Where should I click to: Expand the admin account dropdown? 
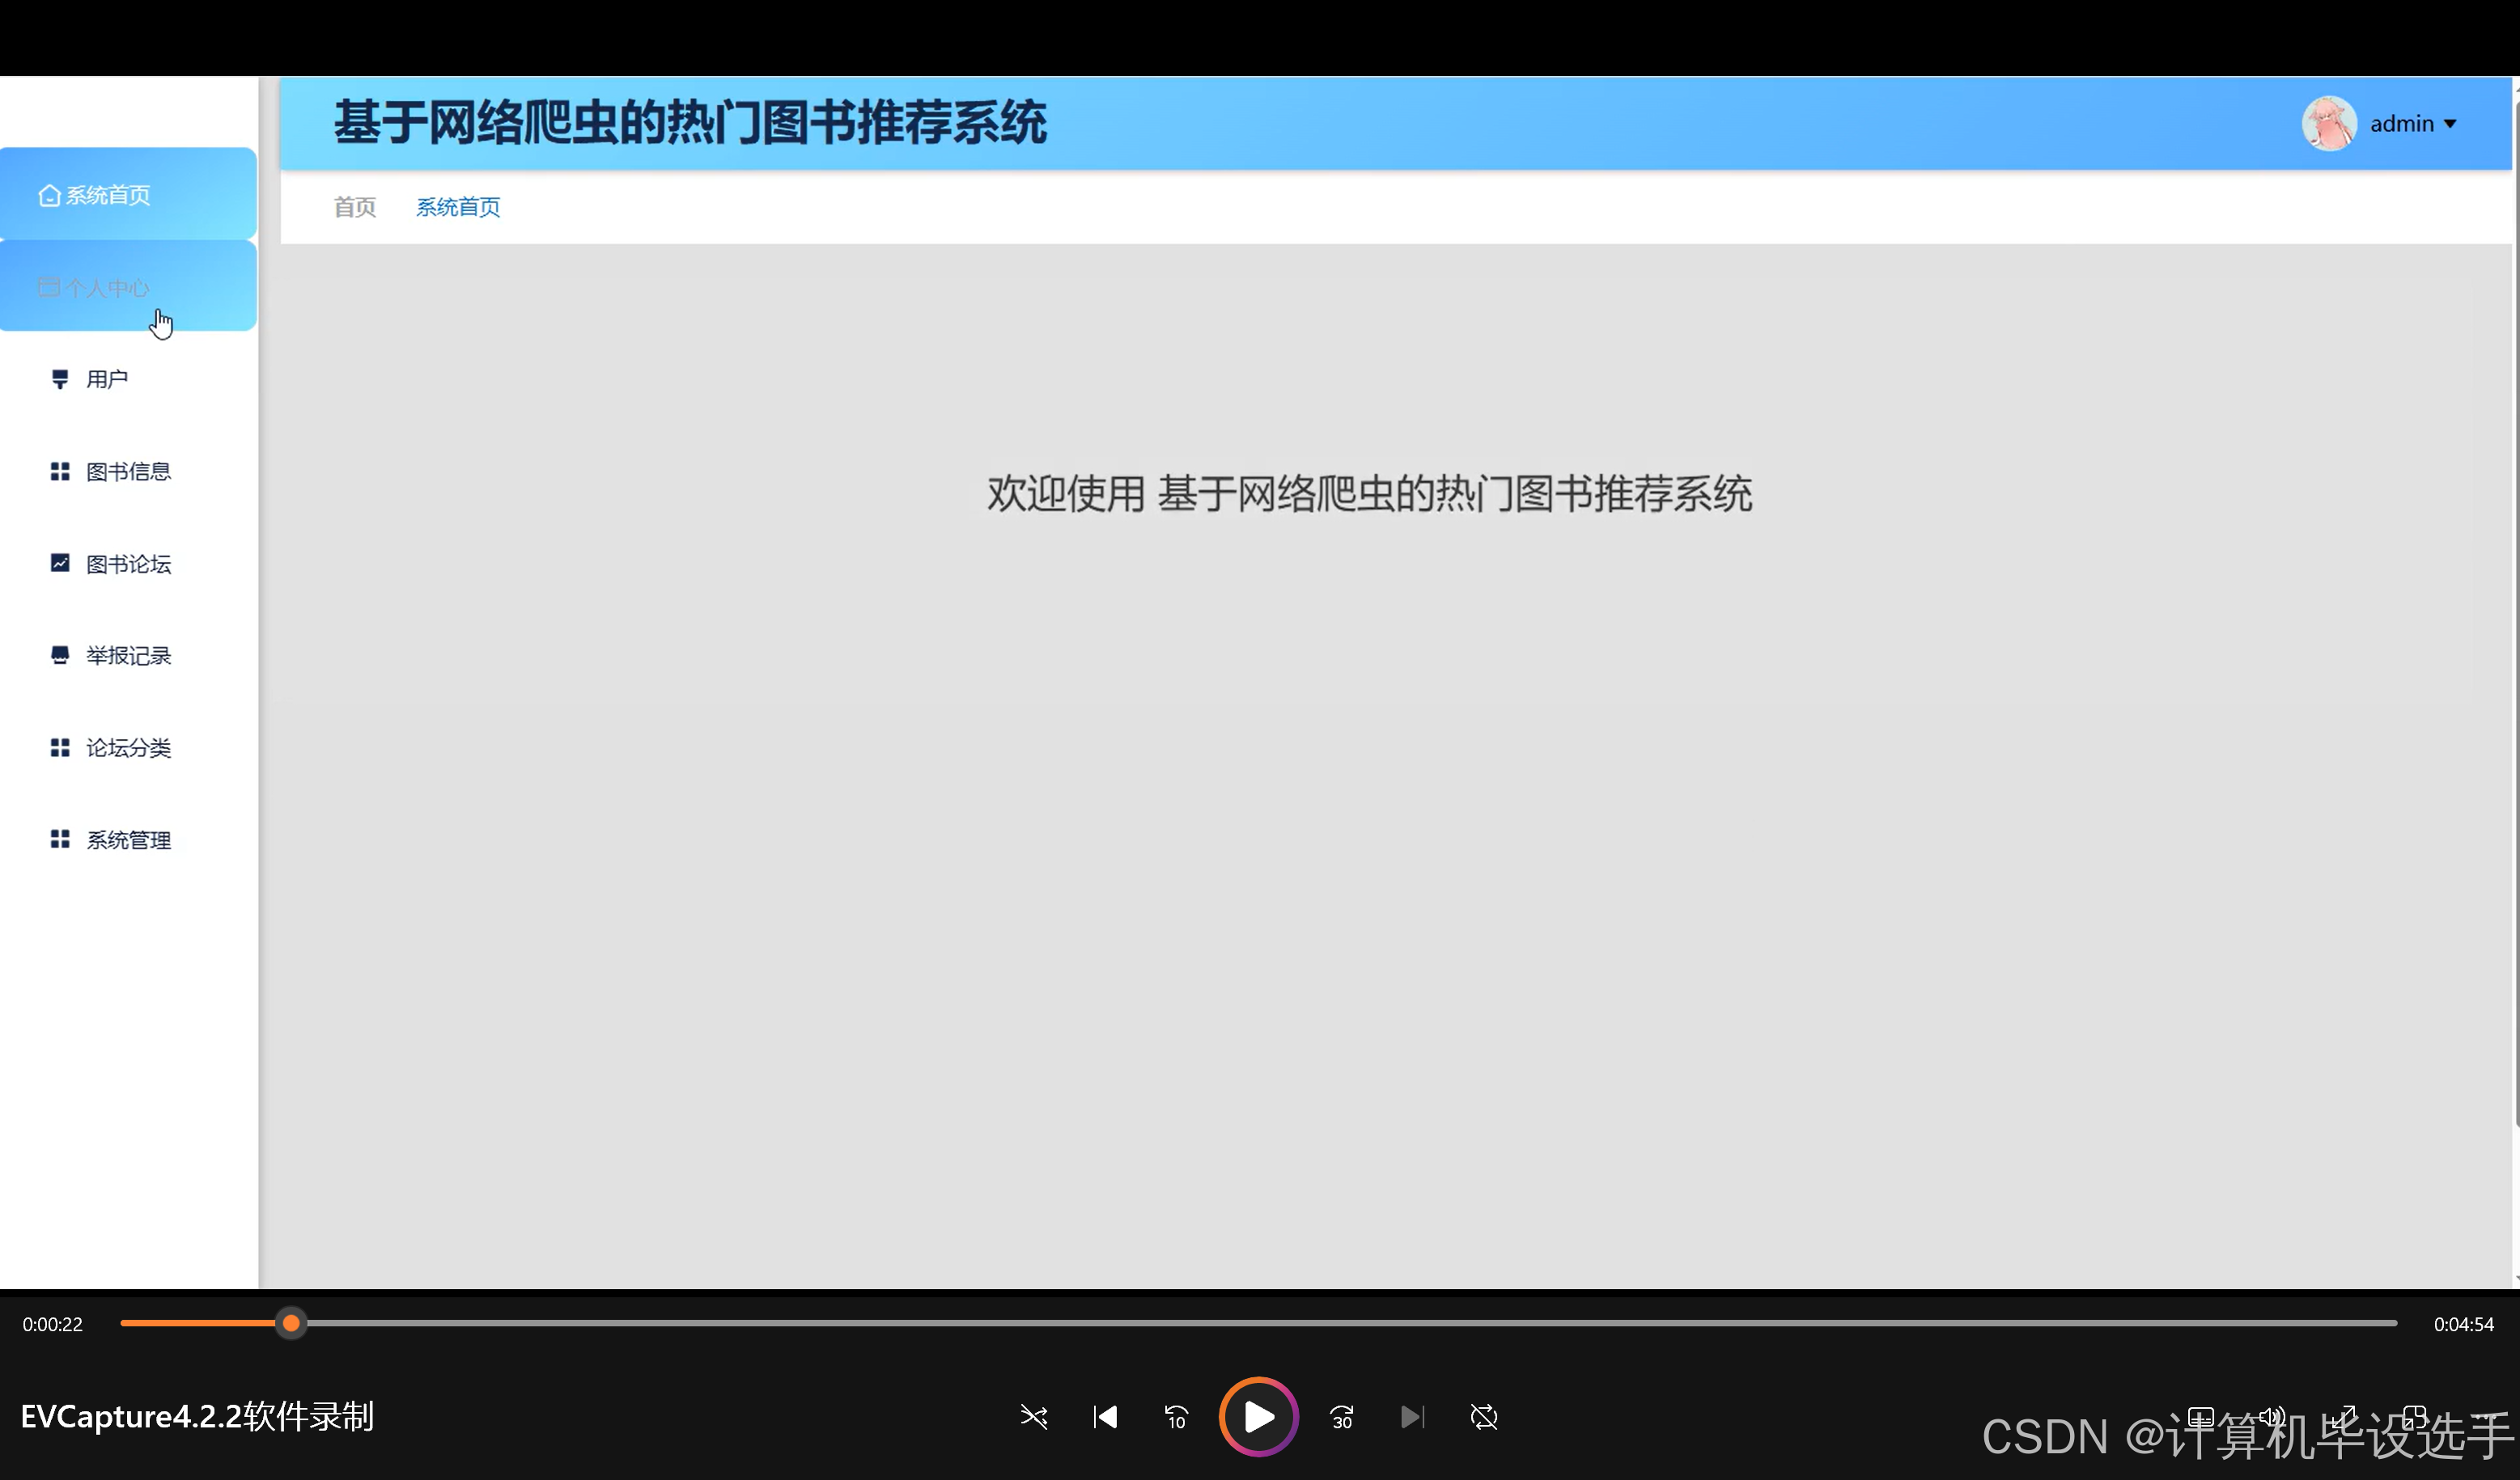click(2412, 123)
